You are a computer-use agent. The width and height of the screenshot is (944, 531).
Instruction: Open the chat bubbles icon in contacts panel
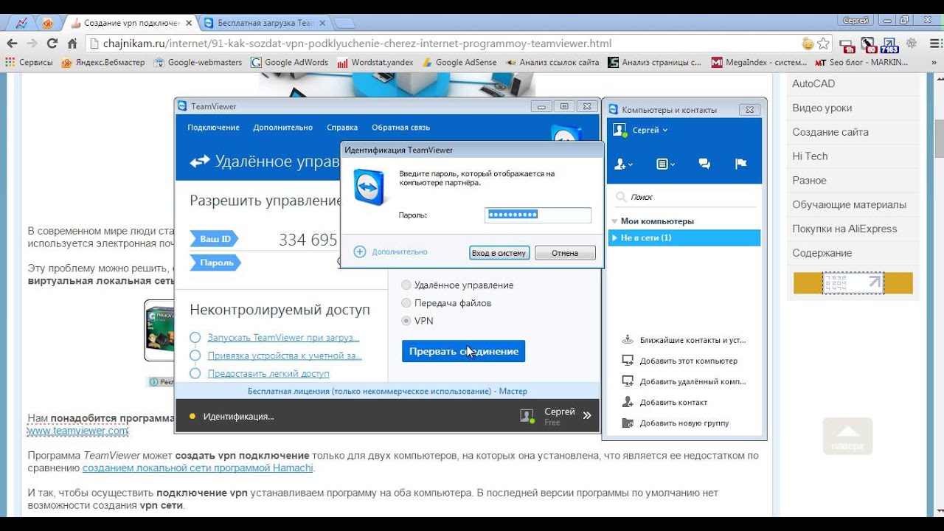point(704,164)
